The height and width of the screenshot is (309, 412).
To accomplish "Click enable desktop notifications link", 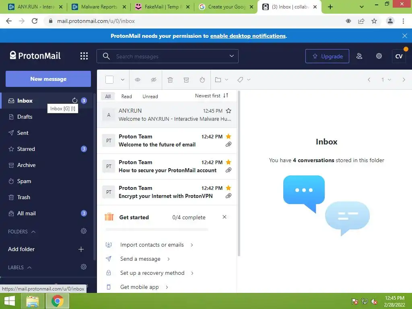I will coord(248,36).
